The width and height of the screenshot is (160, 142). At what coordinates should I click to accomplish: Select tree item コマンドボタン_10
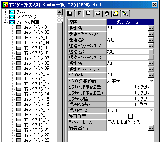[36, 73]
